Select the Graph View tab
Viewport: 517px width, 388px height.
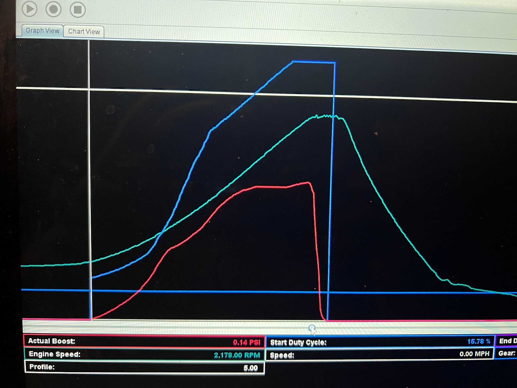click(43, 31)
